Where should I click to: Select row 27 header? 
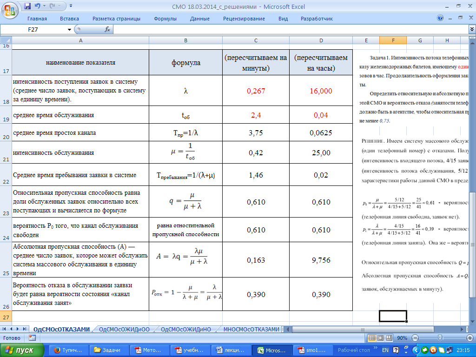click(6, 317)
